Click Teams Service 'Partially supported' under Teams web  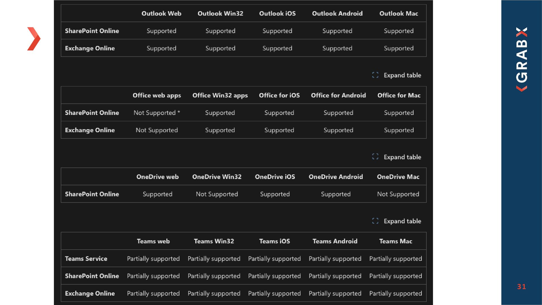pos(153,259)
